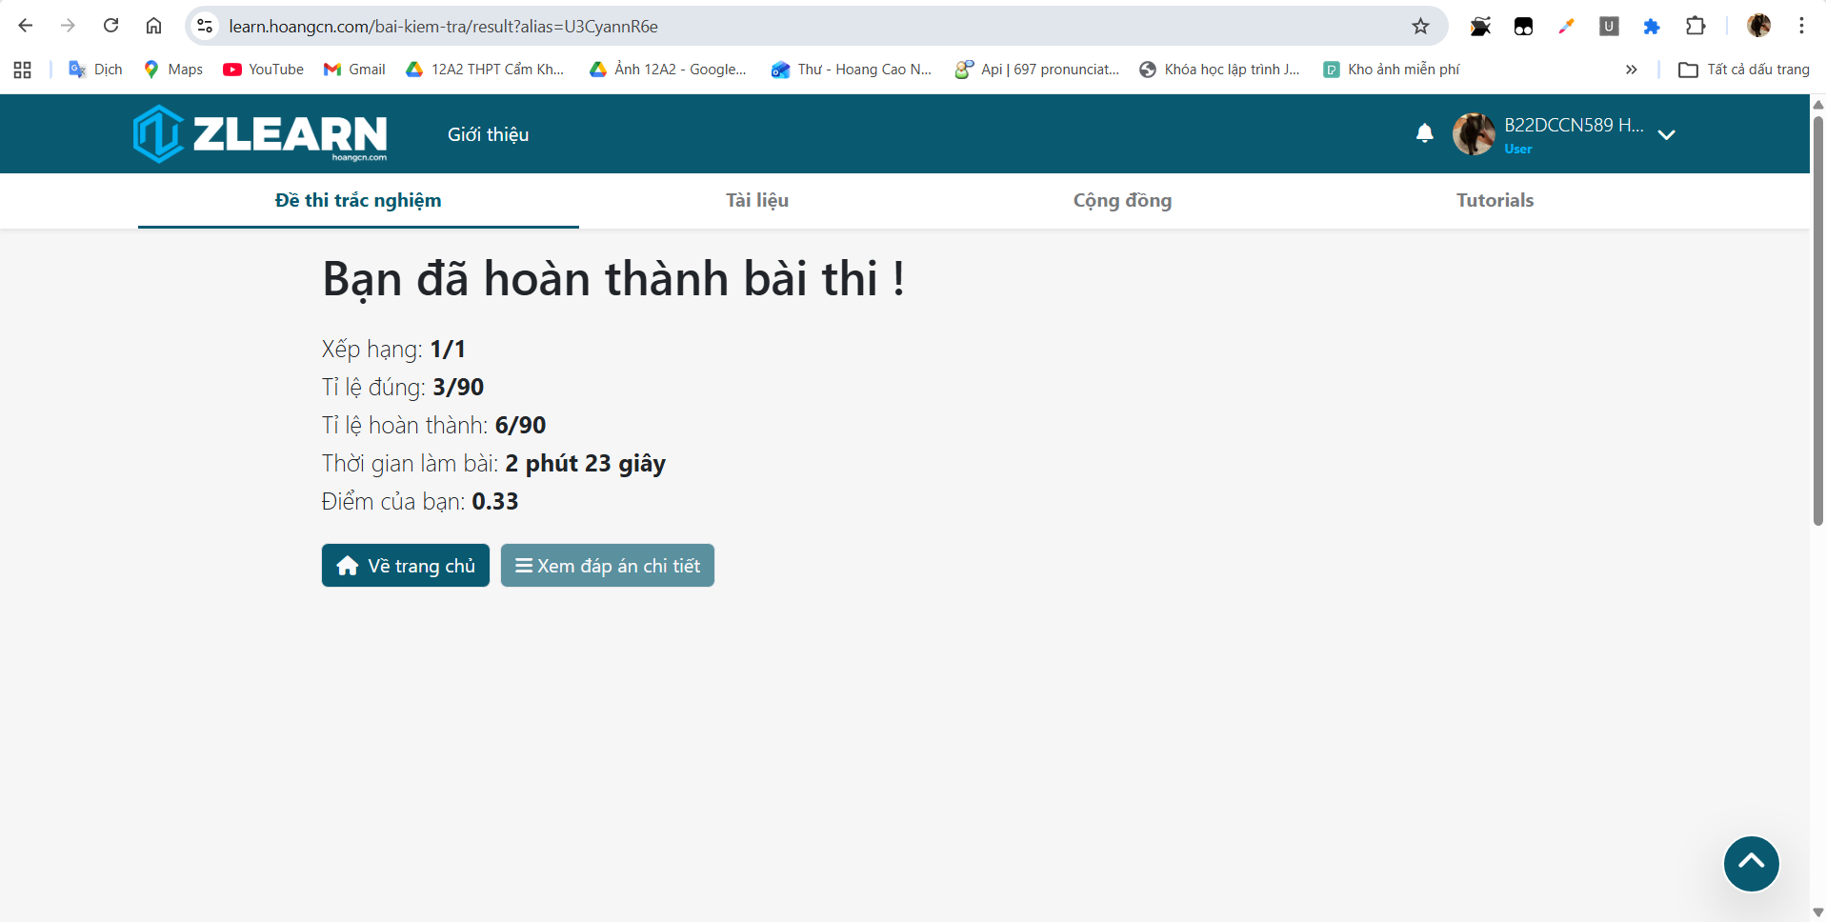1826x922 pixels.
Task: Click the ZLEARN logo
Action: (260, 134)
